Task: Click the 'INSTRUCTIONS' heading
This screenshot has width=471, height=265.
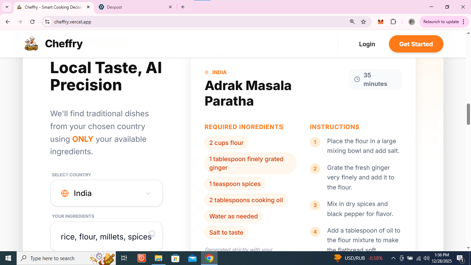Action: [334, 127]
